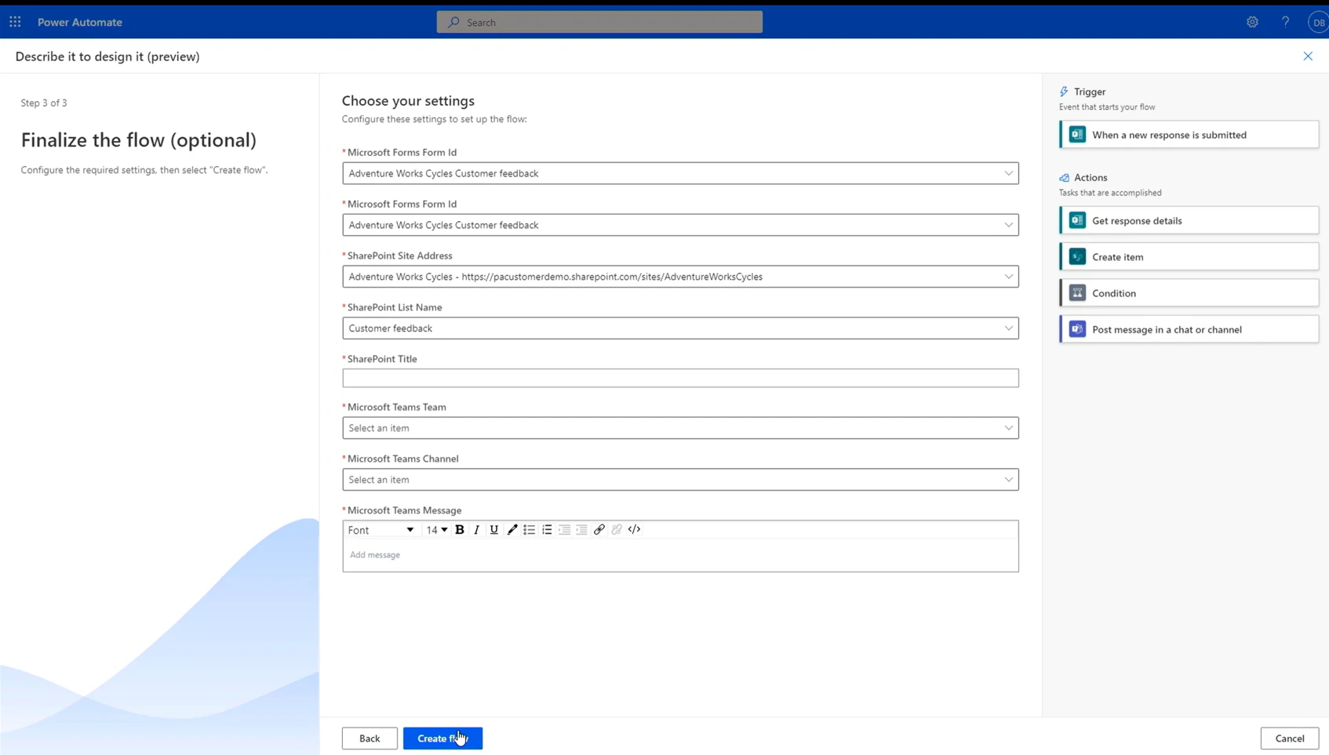The height and width of the screenshot is (755, 1329).
Task: Open the DB account avatar
Action: [1318, 22]
